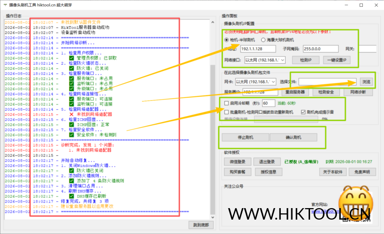Click the log line 设备监听启动成功

pos(78,33)
